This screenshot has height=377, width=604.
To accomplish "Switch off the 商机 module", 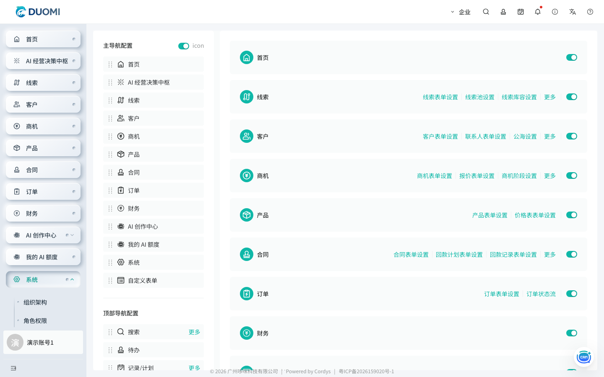I will 572,176.
